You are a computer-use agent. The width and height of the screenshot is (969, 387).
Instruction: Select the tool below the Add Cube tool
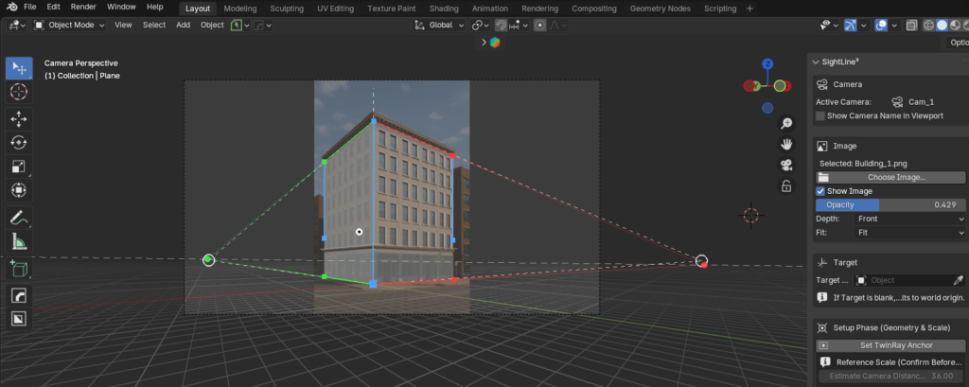click(x=19, y=296)
